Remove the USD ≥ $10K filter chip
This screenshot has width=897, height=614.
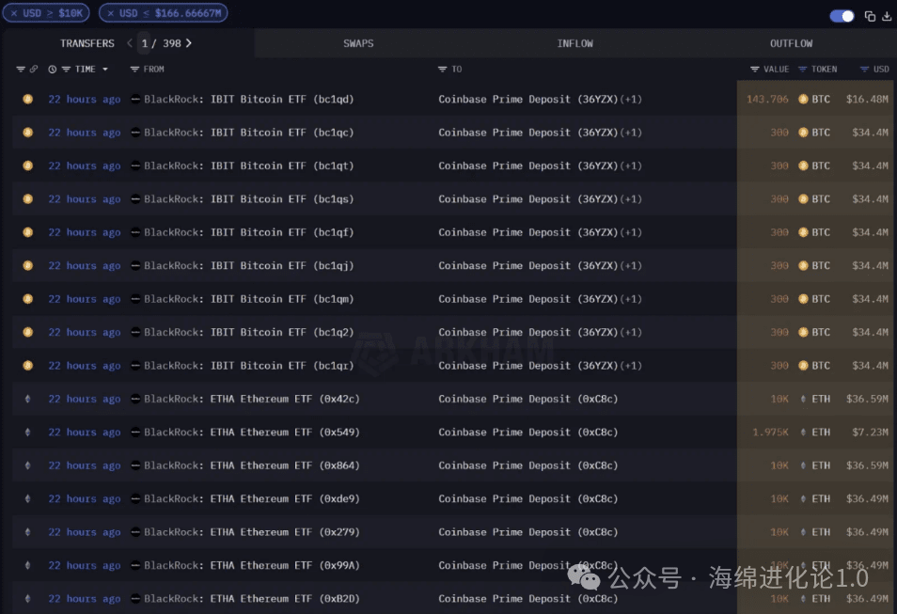[x=14, y=13]
